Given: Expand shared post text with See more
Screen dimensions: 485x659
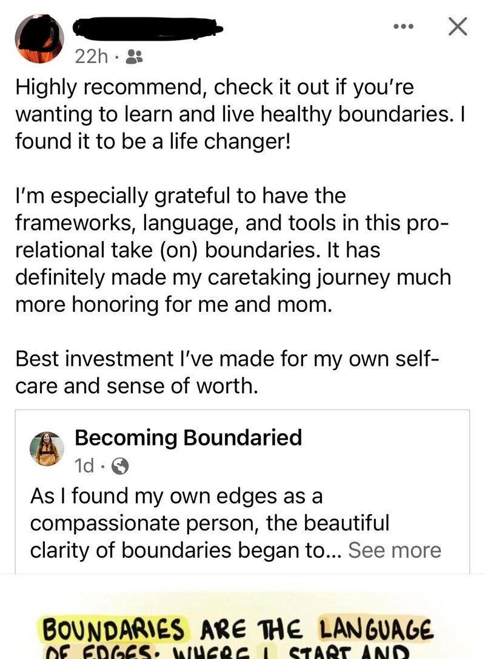Looking at the screenshot, I should [x=395, y=550].
